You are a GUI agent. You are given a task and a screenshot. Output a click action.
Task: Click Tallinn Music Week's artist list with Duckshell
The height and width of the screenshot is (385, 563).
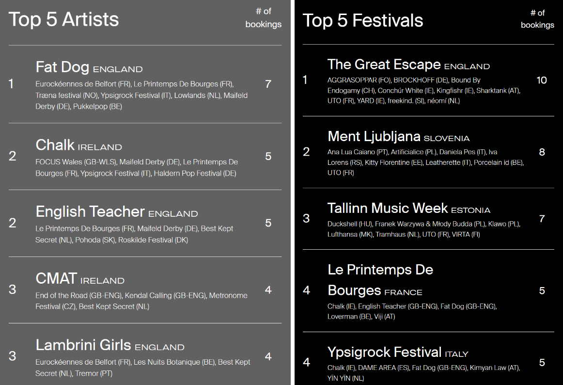(x=424, y=229)
